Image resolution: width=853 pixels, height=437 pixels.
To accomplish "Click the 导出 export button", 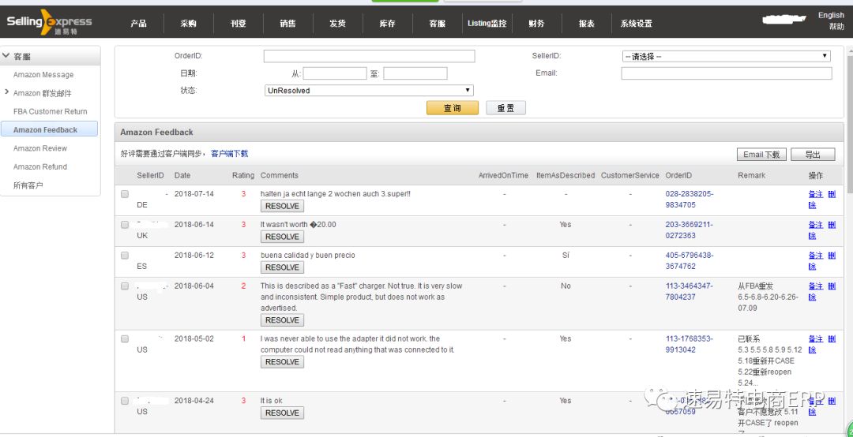I will point(813,155).
